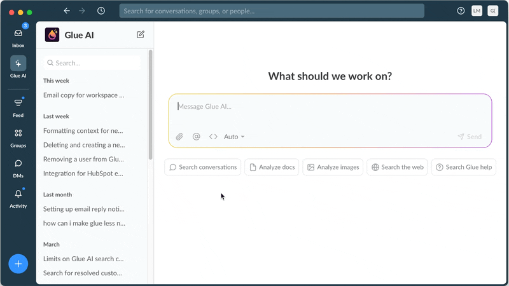Open the history clock icon
Image resolution: width=509 pixels, height=286 pixels.
[101, 11]
